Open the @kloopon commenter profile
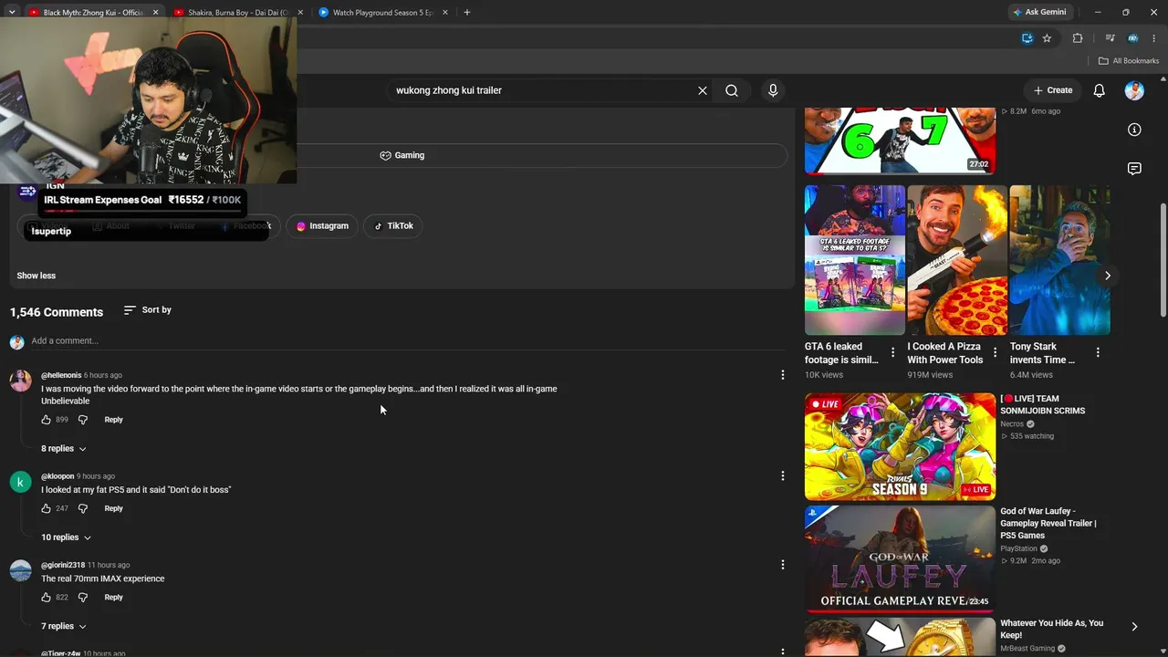This screenshot has width=1168, height=657. click(57, 476)
